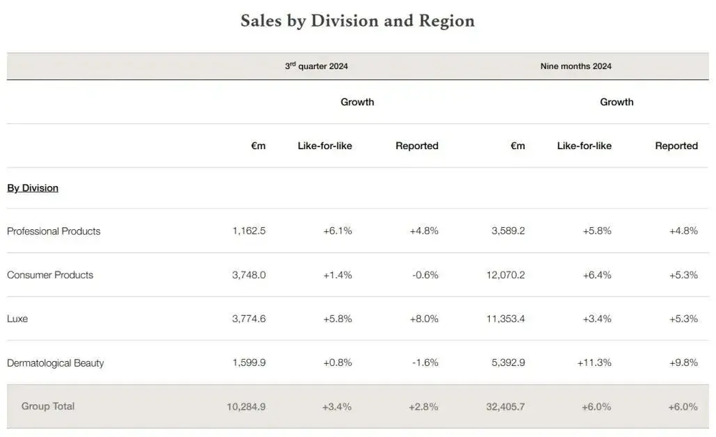Click the Dermatological Beauty row label
Screen dimensions: 716x437
pos(55,362)
